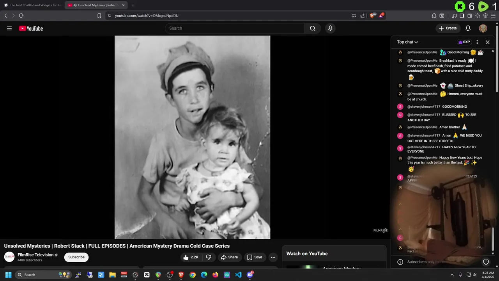The width and height of the screenshot is (499, 281).
Task: Click @PresenceUponMe Amen brother message
Action: coord(437,127)
